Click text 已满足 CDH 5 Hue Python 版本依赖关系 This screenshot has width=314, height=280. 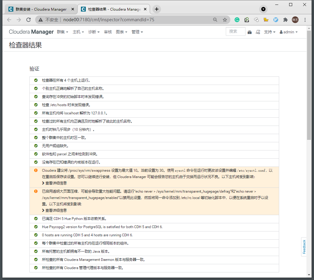pyautogui.click(x=75, y=219)
